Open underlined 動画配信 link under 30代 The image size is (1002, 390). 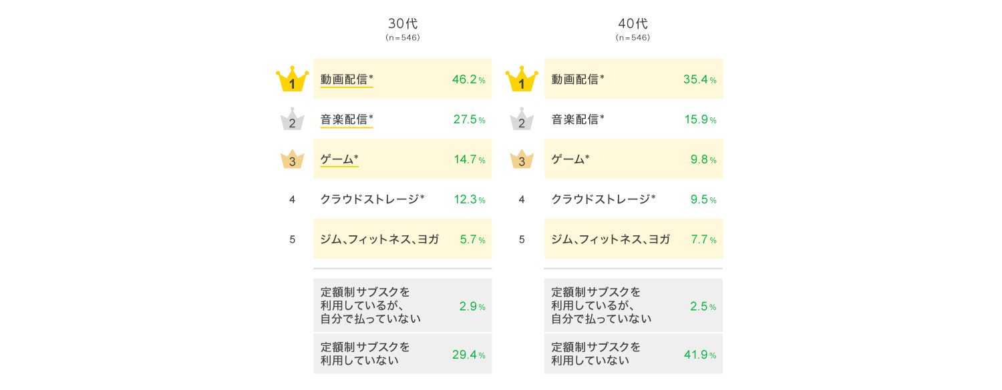point(346,79)
